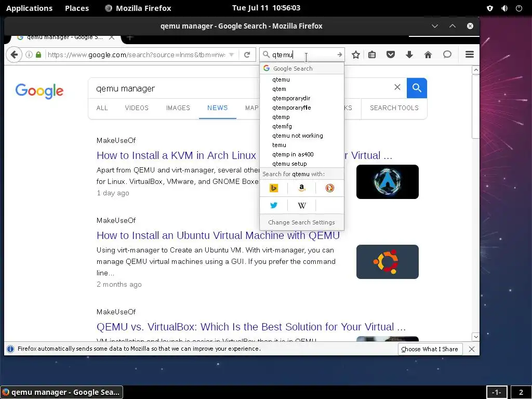Select the NEWS results tab
Screen dimensions: 532x399
click(218, 108)
